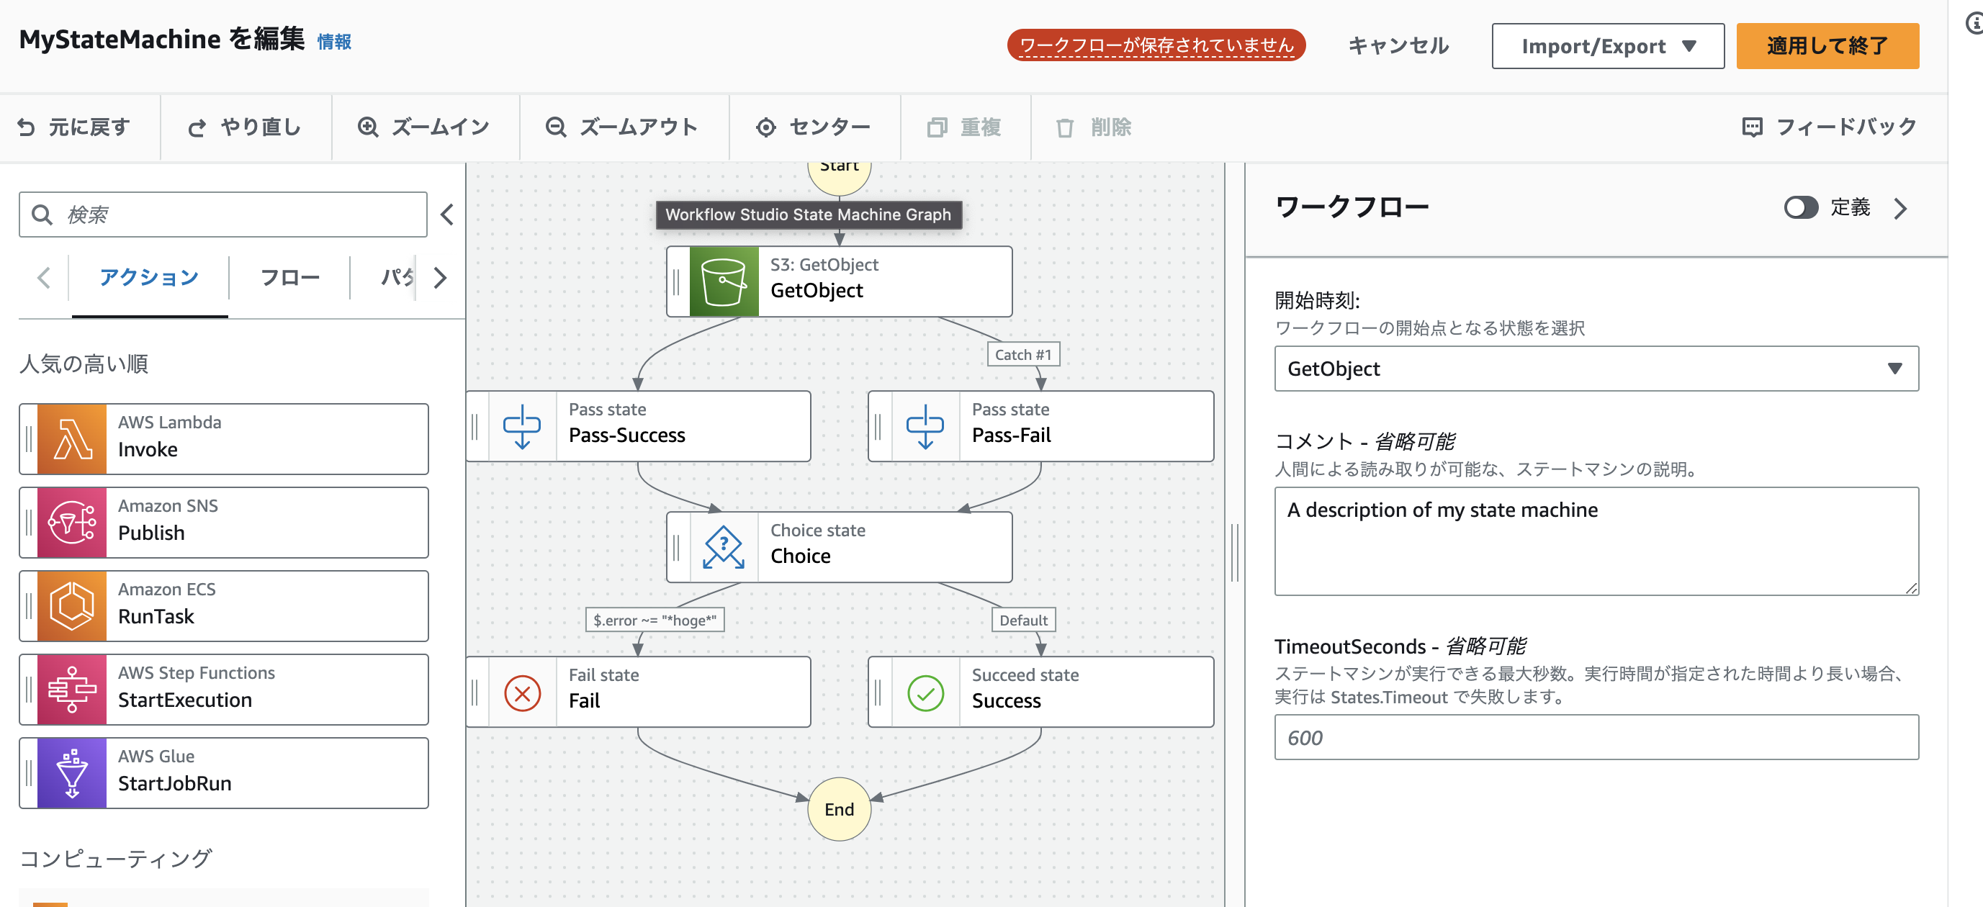Open the Import/Export dropdown menu
The height and width of the screenshot is (907, 1983).
tap(1607, 46)
